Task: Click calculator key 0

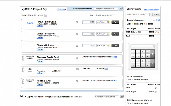Action: [x=138, y=66]
